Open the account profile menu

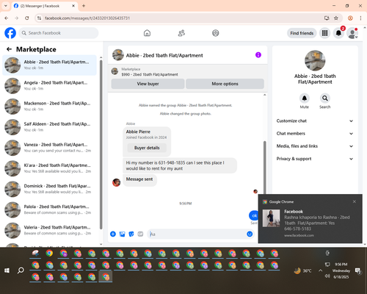[x=352, y=33]
